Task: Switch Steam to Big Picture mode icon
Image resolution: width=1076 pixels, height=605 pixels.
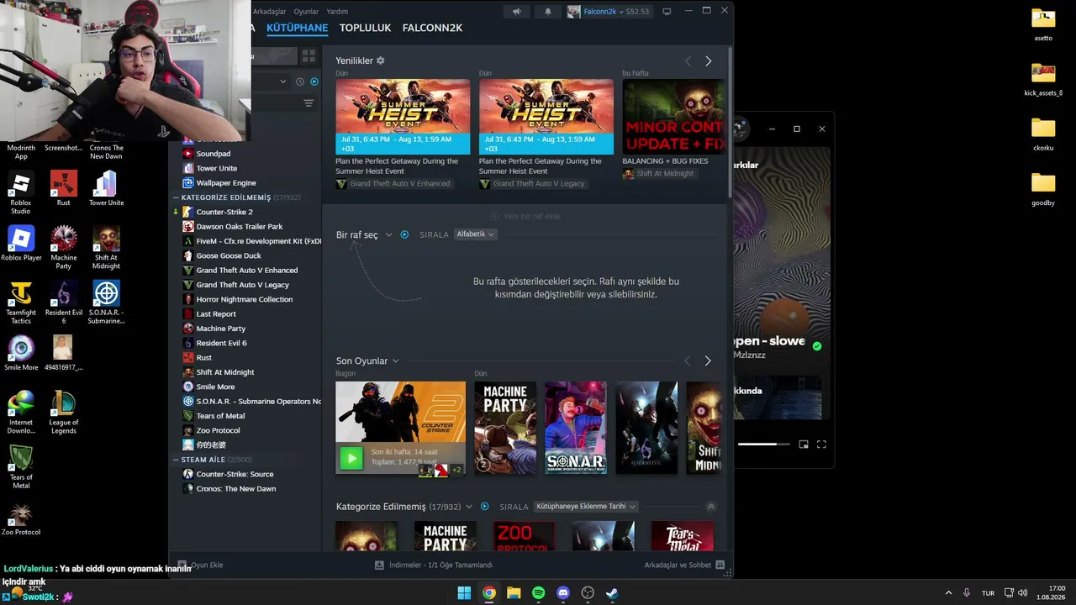Action: click(x=667, y=12)
